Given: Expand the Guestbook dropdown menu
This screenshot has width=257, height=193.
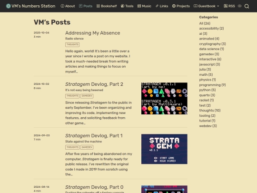Looking at the screenshot, I should (207, 6).
